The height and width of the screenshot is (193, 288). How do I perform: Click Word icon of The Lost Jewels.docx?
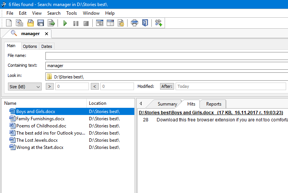point(12,140)
